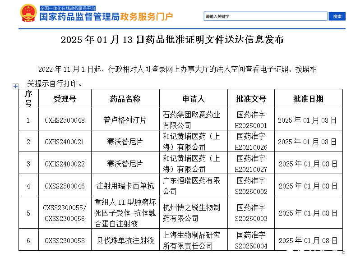The height and width of the screenshot is (276, 351).
Task: Select approval number H20250001
Action: 251,125
